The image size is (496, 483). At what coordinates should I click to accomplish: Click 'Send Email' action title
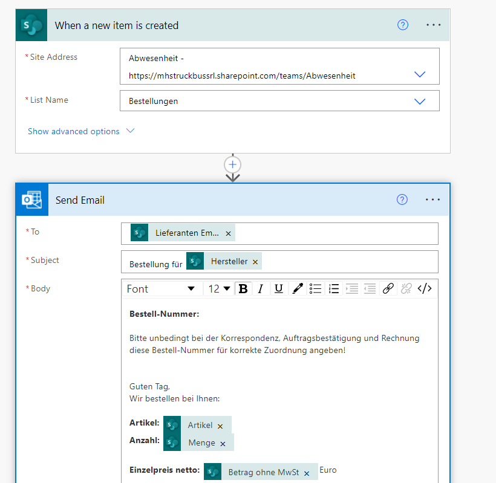(x=80, y=200)
